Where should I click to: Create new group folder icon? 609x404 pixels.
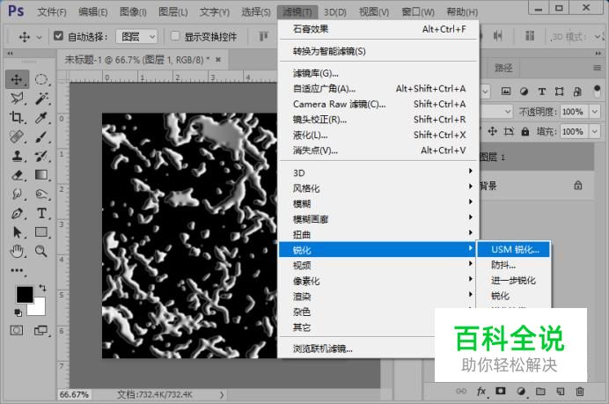click(540, 391)
